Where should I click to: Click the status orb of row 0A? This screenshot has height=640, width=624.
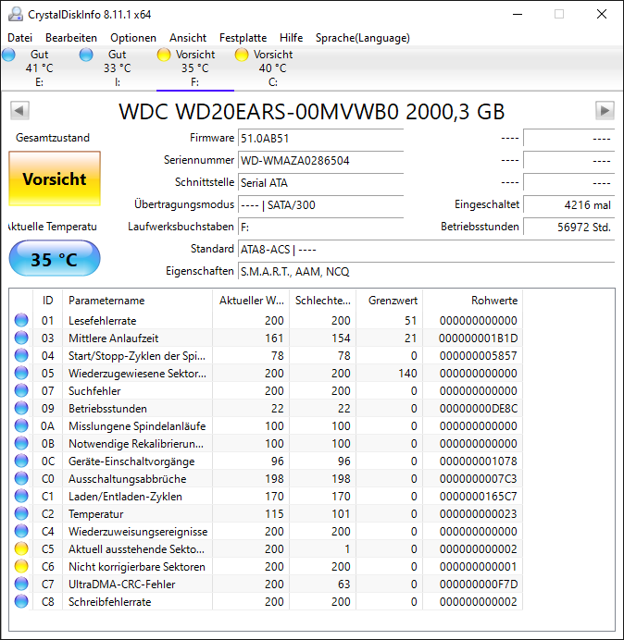(x=21, y=425)
